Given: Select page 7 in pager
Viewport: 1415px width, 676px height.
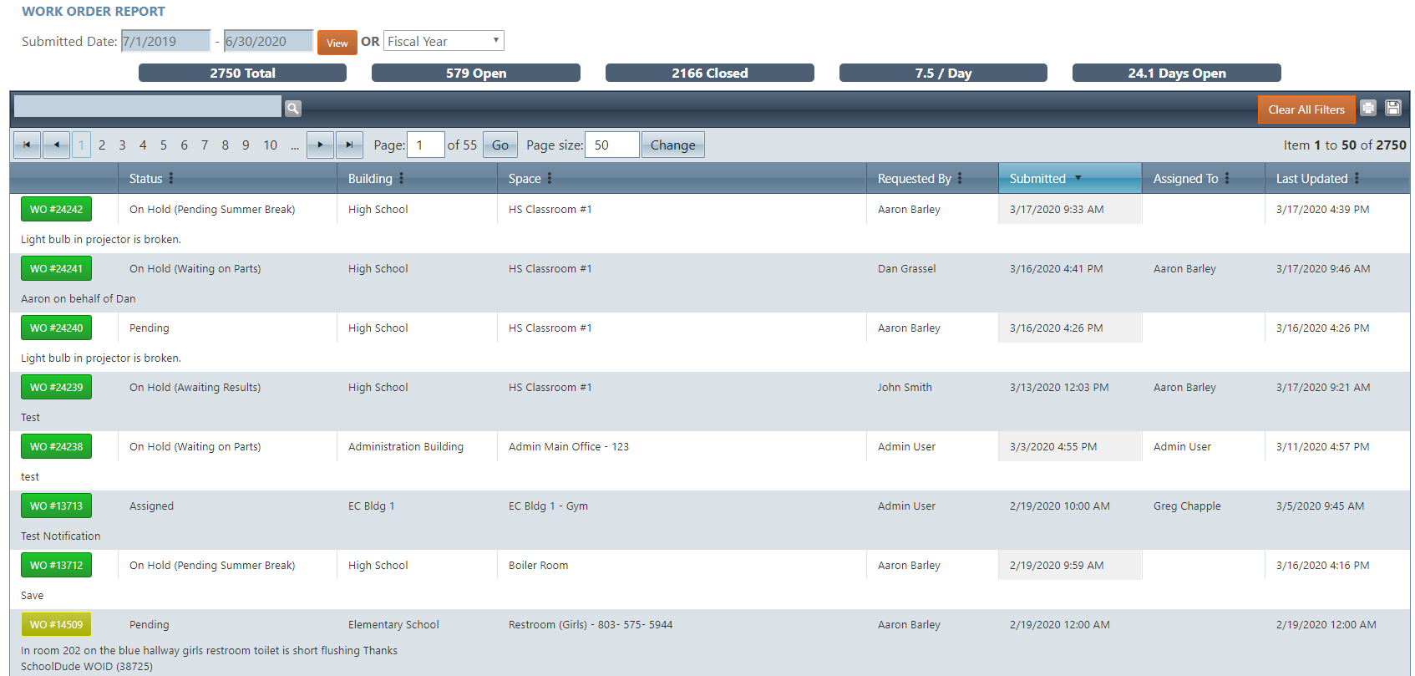Looking at the screenshot, I should tap(205, 145).
